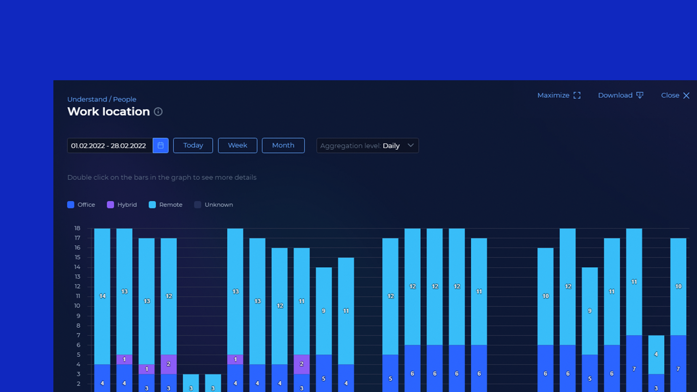
Task: Toggle Unknown series in the legend
Action: click(213, 205)
